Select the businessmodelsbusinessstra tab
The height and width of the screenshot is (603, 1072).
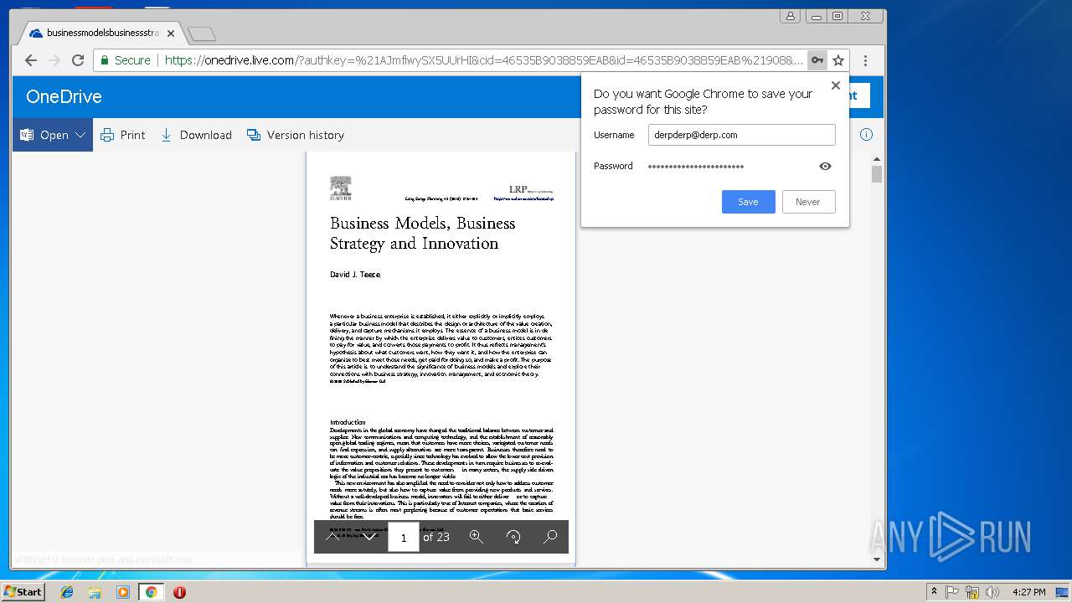[101, 33]
